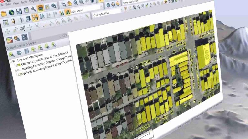Toggle the Unsaved Workspace checkbox

(14, 61)
